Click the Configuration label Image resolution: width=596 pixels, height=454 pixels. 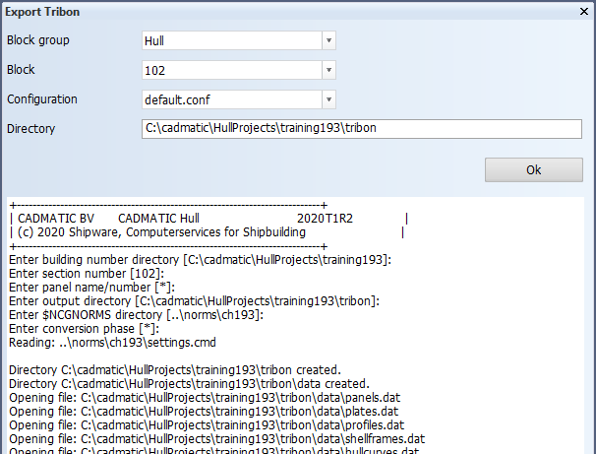tap(42, 99)
